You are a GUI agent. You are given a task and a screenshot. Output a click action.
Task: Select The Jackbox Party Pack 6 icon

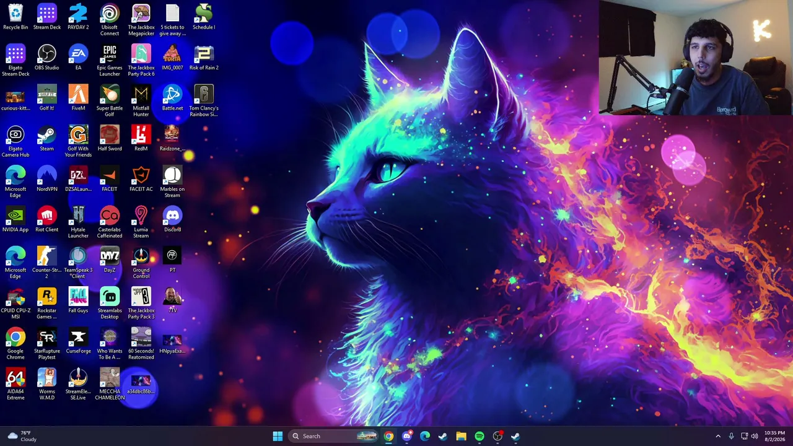[141, 61]
